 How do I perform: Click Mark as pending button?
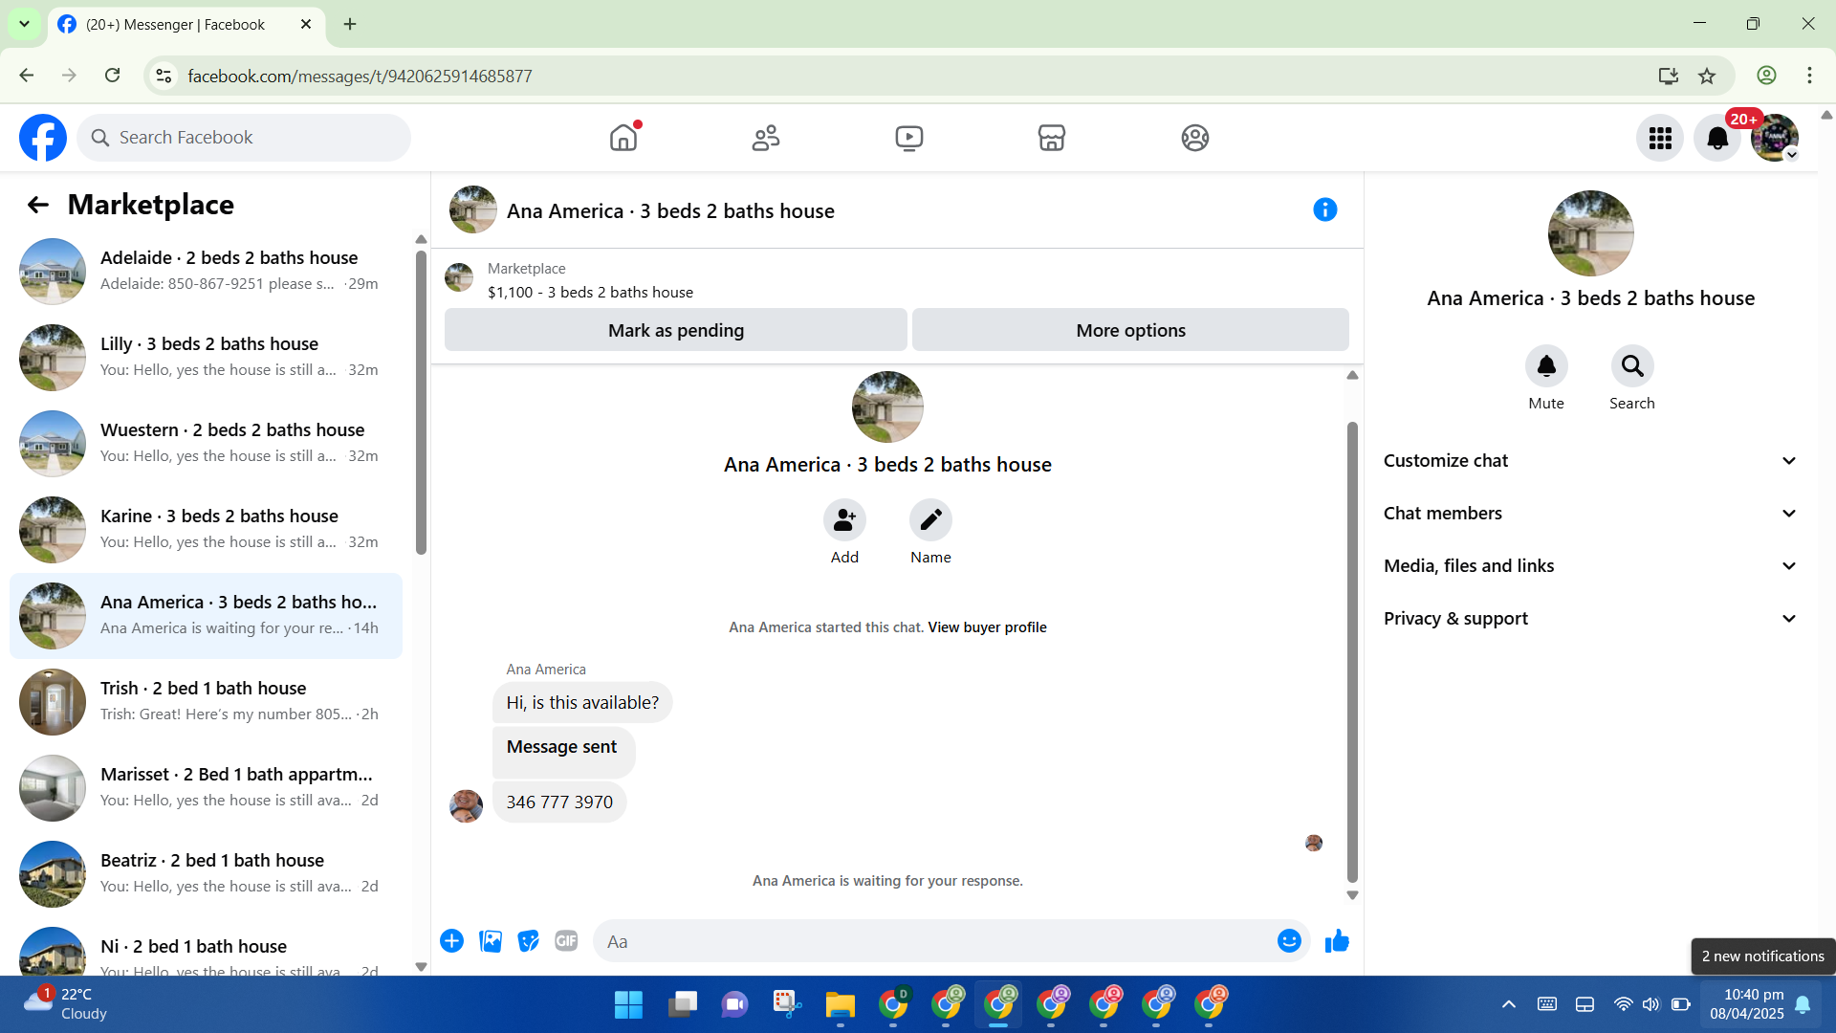[x=675, y=330]
